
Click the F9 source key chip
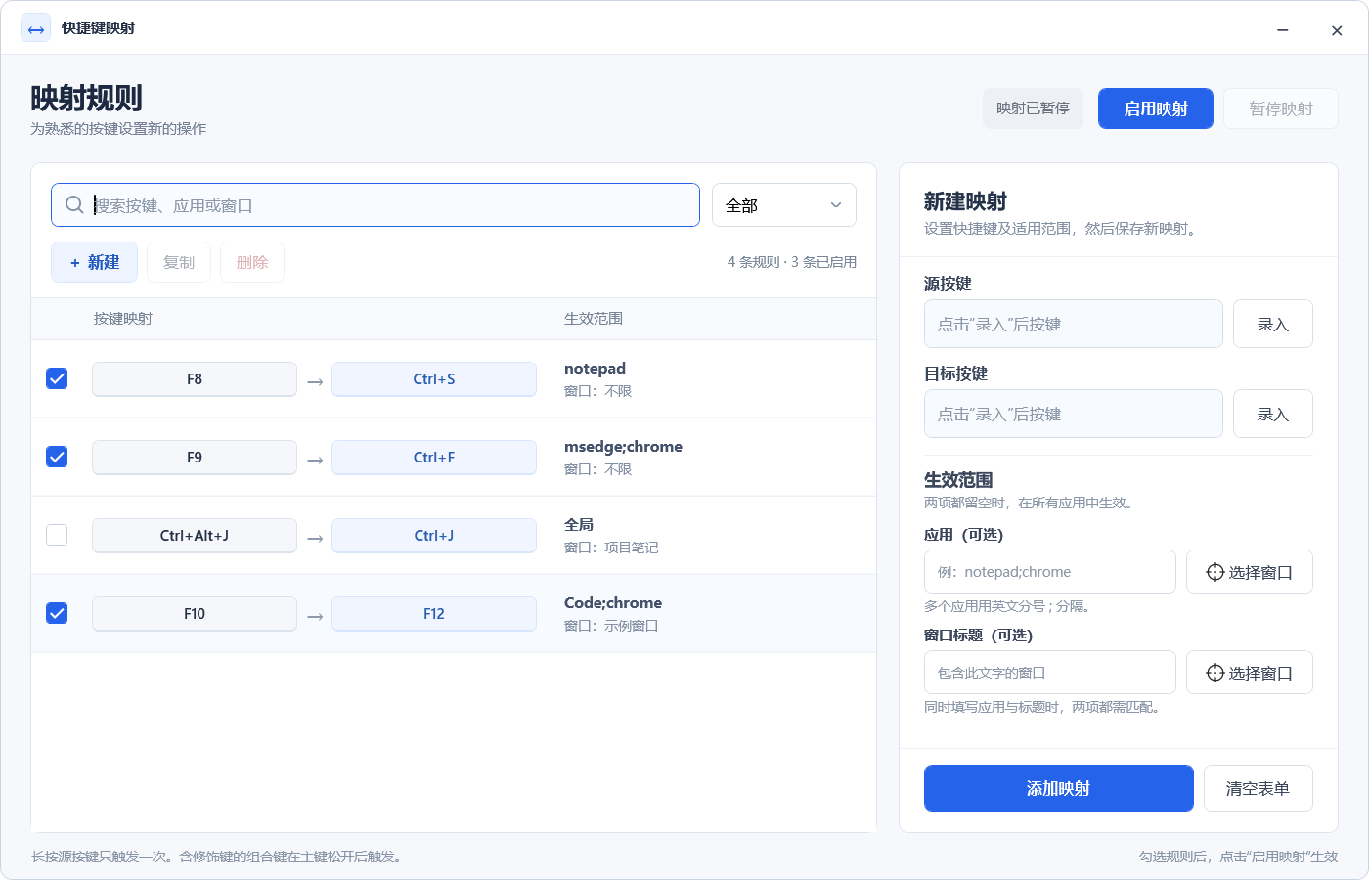coord(195,458)
